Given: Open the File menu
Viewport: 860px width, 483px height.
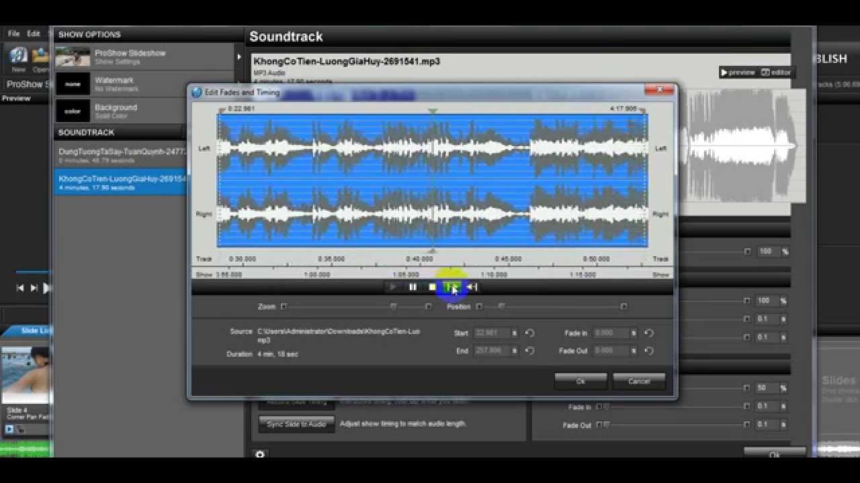Looking at the screenshot, I should [x=13, y=34].
